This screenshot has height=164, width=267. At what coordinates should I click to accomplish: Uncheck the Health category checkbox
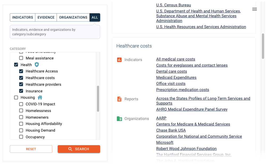(x=16, y=65)
